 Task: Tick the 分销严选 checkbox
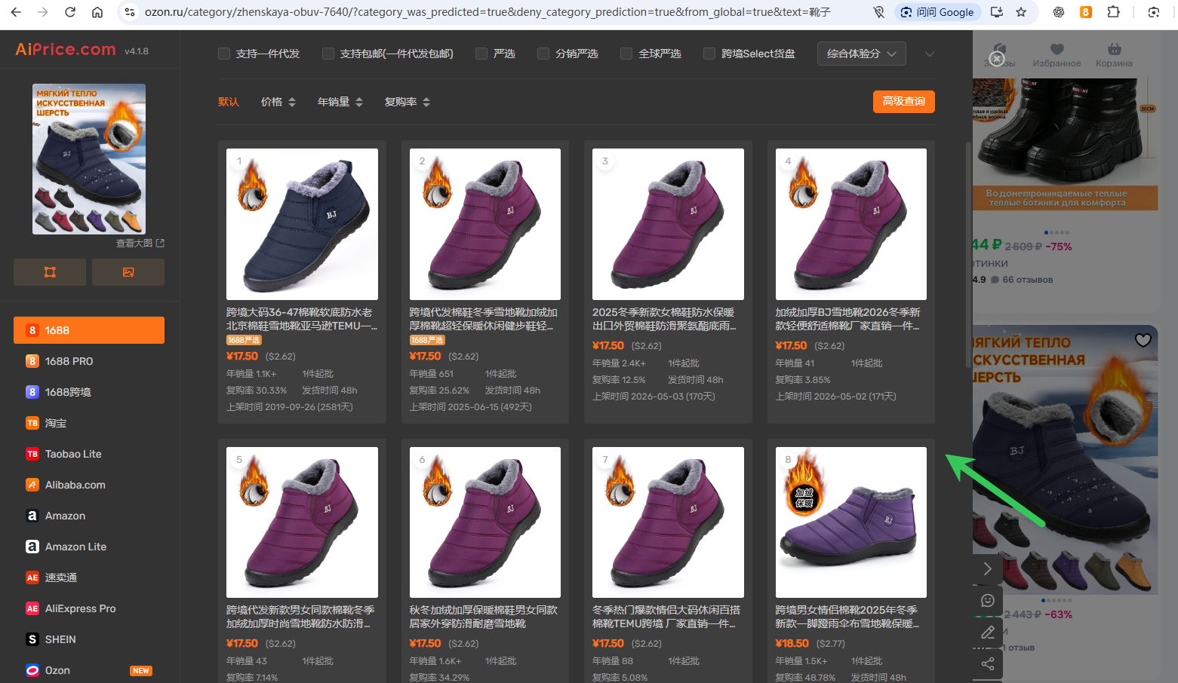tap(543, 54)
